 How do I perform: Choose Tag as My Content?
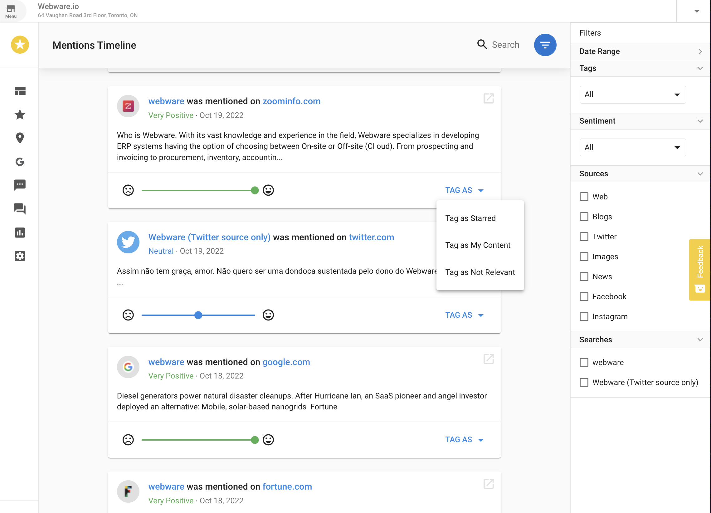[480, 245]
